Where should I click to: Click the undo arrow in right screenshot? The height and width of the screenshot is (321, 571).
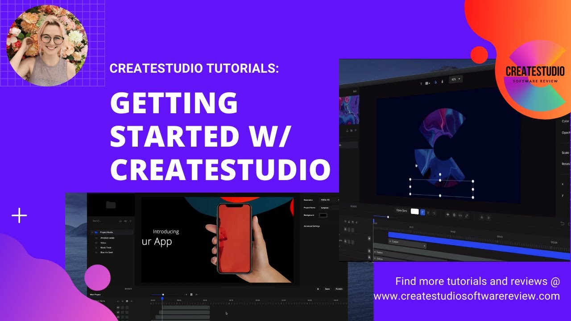(x=563, y=223)
